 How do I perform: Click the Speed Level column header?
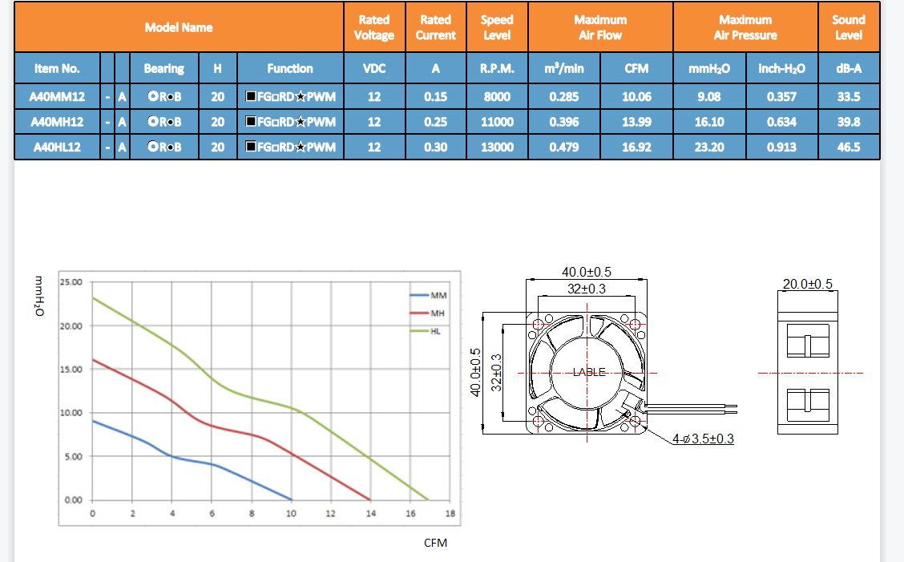[497, 27]
